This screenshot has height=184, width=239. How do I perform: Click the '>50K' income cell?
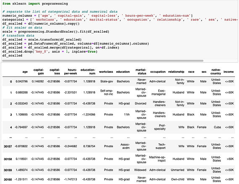click(230, 159)
